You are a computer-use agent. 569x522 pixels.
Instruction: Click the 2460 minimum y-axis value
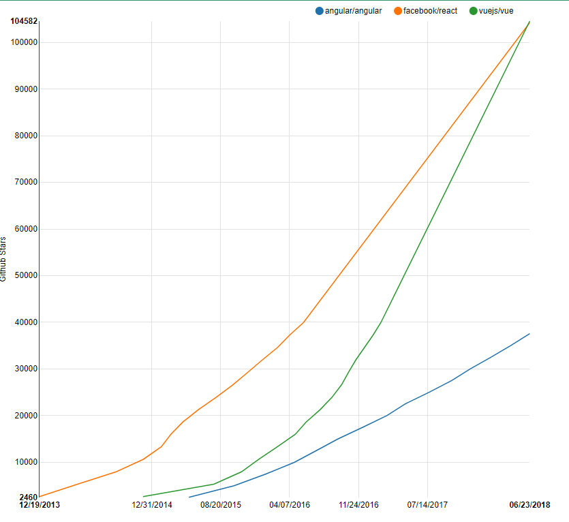pyautogui.click(x=28, y=497)
